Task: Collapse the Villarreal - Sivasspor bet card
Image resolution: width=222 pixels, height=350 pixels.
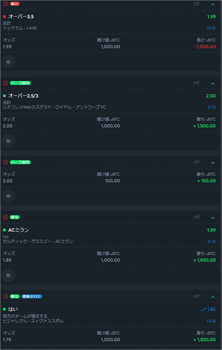Action: (x=213, y=297)
